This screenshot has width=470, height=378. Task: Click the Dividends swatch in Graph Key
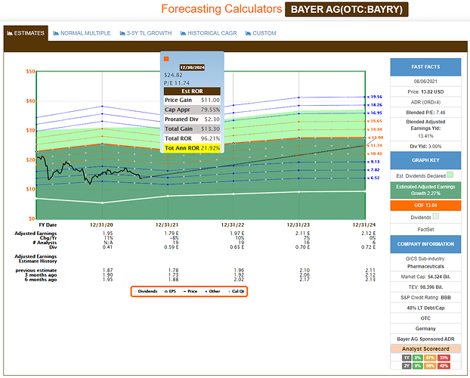(436, 216)
